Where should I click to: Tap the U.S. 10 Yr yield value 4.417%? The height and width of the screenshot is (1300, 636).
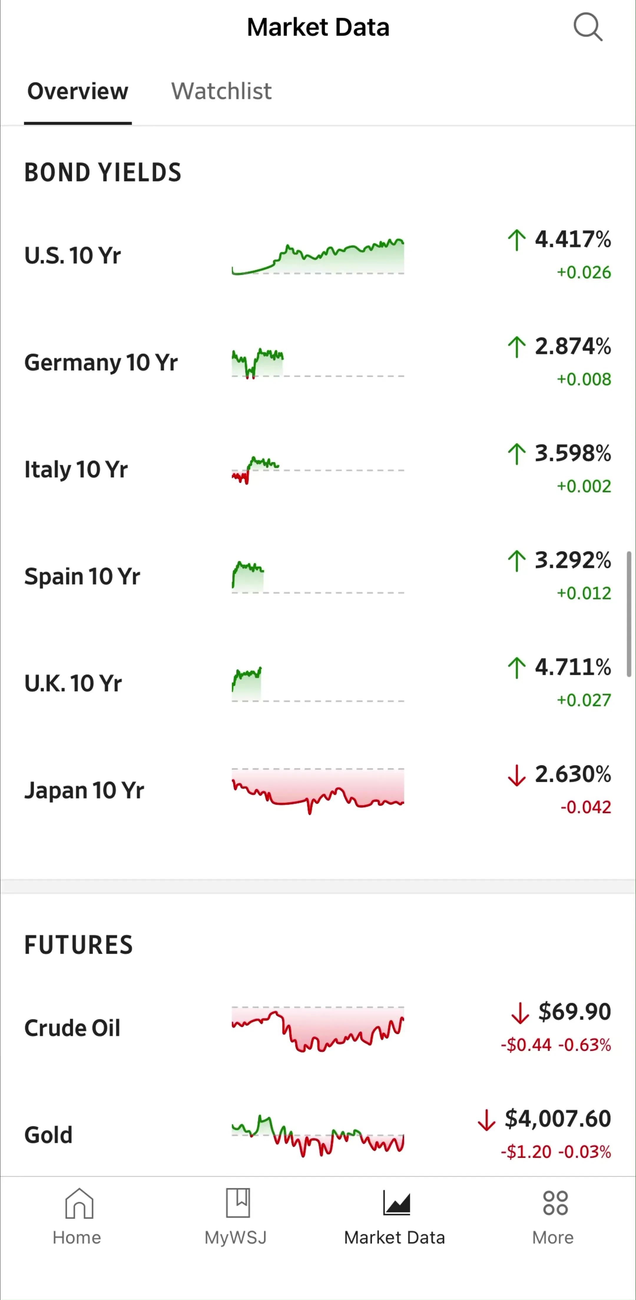point(573,239)
